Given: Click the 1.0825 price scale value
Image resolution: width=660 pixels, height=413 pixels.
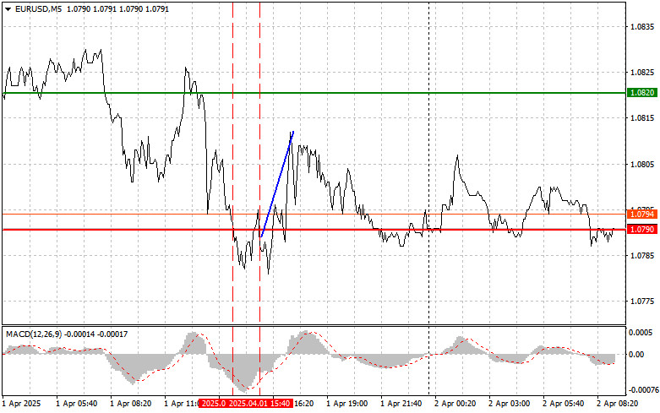Looking at the screenshot, I should click(x=642, y=73).
